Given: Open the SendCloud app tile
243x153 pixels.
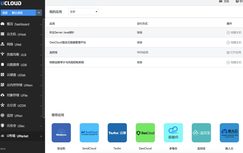Looking at the screenshot, I should (x=89, y=133).
